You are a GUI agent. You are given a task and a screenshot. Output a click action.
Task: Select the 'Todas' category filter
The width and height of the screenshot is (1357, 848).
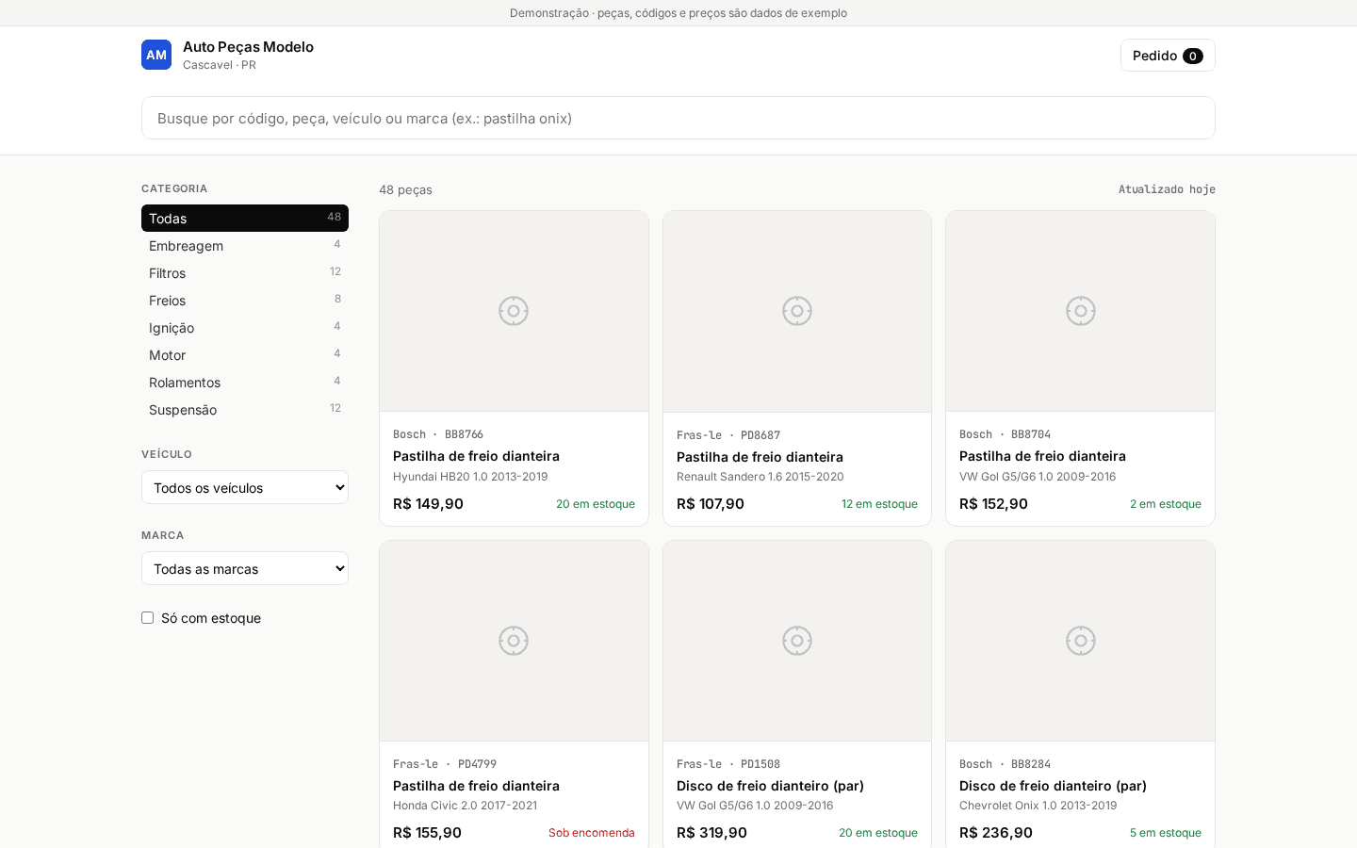245,218
